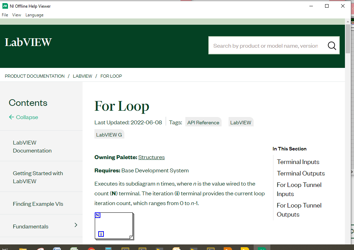Image resolution: width=354 pixels, height=250 pixels.
Task: Open the Structures palette link
Action: click(x=152, y=157)
